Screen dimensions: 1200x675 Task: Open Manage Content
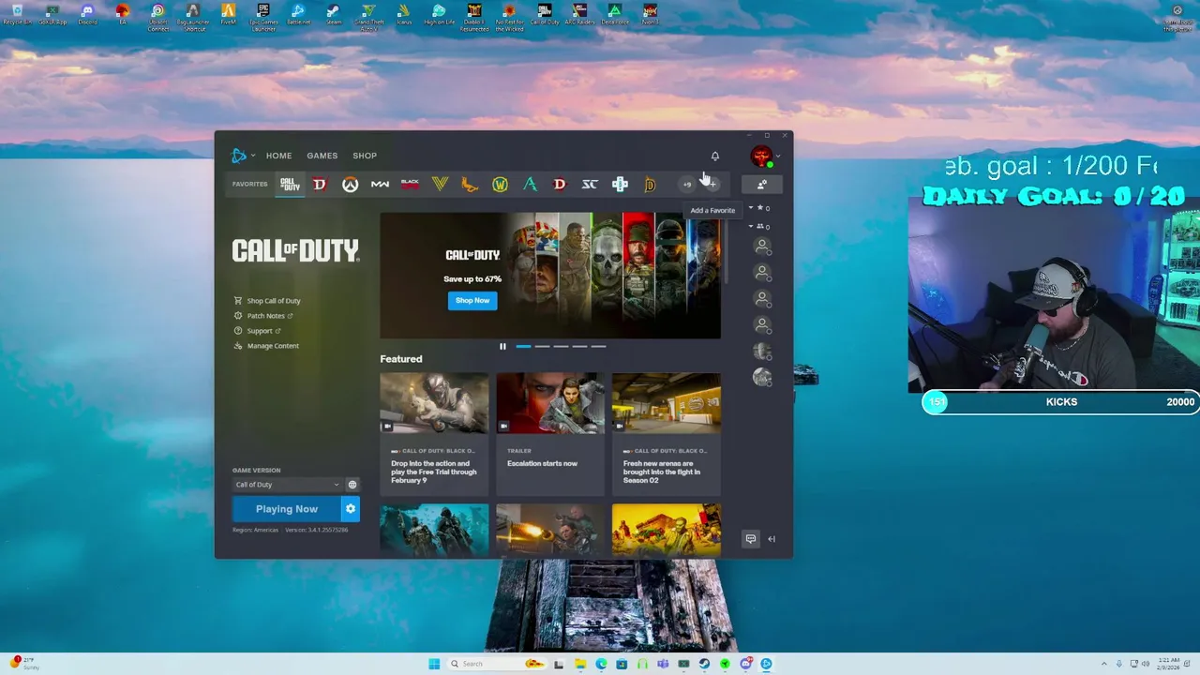point(266,346)
